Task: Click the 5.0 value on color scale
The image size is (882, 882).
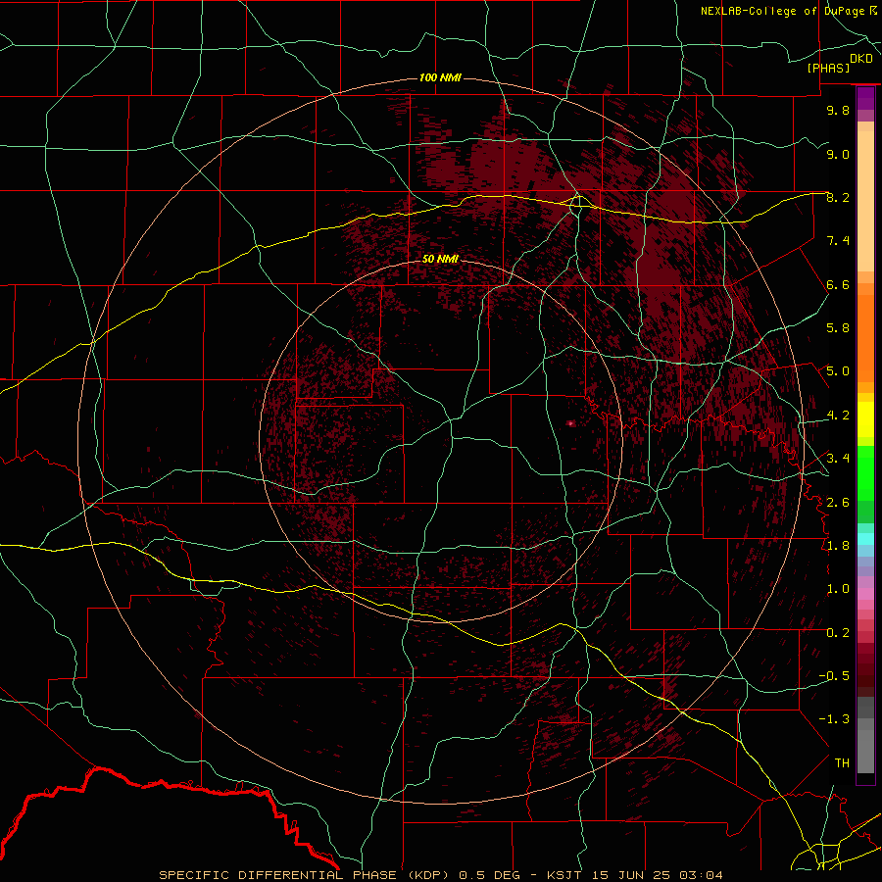Action: (x=838, y=371)
